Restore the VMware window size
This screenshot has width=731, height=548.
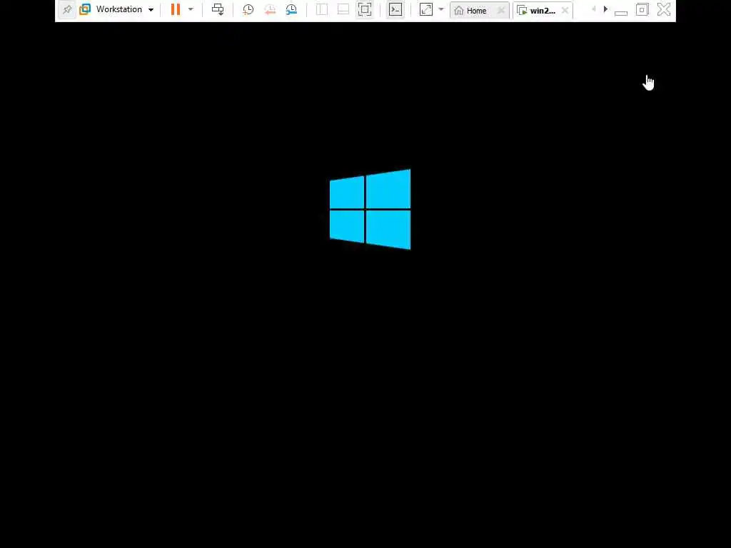[642, 9]
